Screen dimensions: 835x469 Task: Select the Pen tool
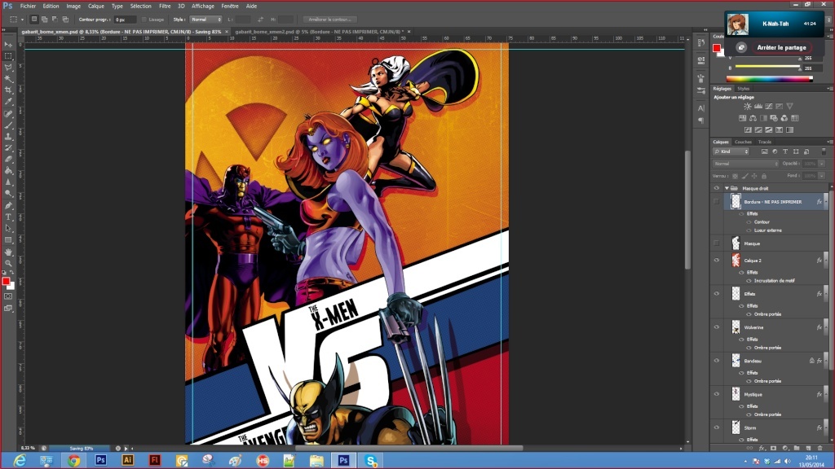pos(8,205)
